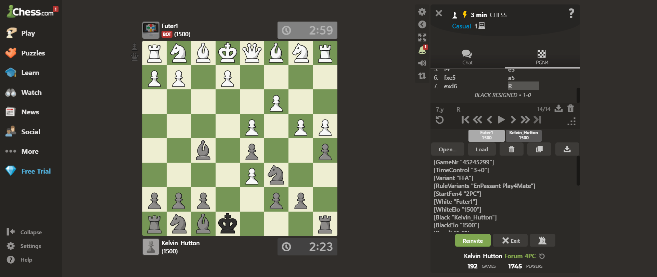This screenshot has width=657, height=277.
Task: Open the question mark help icon
Action: pyautogui.click(x=571, y=13)
